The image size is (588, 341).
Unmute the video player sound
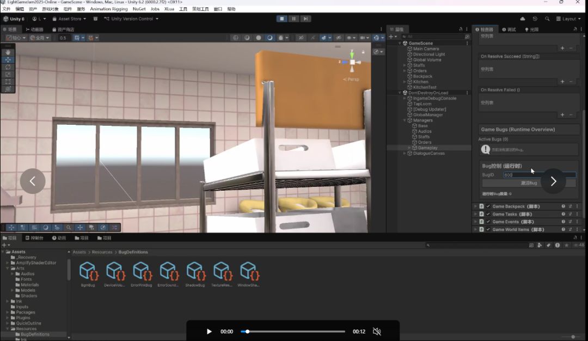377,332
